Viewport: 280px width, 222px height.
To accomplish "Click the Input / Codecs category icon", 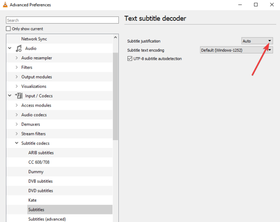I will (x=19, y=96).
